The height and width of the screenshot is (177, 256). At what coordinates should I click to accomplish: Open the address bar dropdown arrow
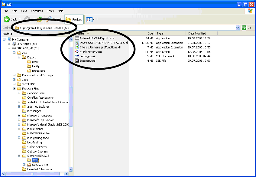coord(238,28)
